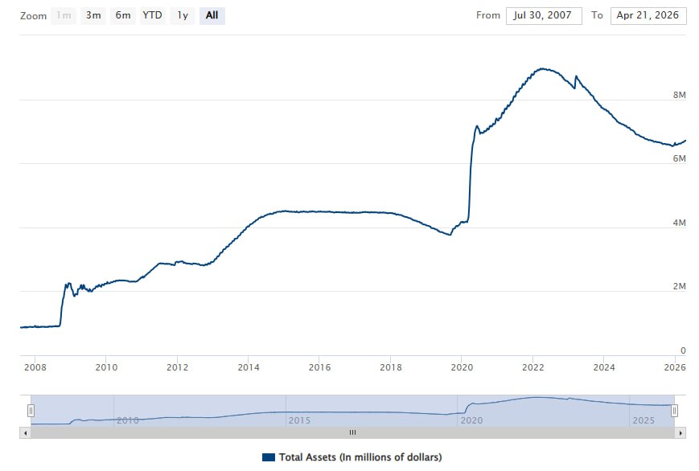The image size is (699, 471).
Task: Toggle the Total Assets series legend label
Action: tap(360, 457)
